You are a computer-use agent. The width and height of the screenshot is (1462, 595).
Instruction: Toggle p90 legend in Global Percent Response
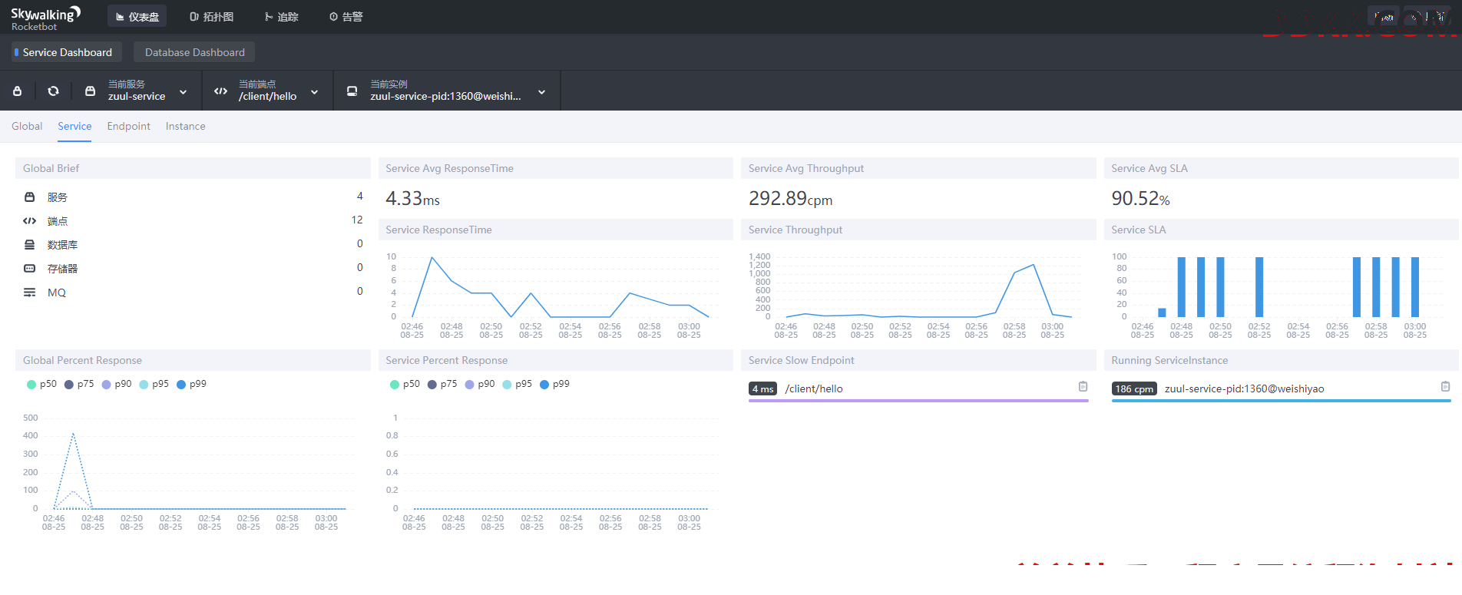tap(117, 384)
